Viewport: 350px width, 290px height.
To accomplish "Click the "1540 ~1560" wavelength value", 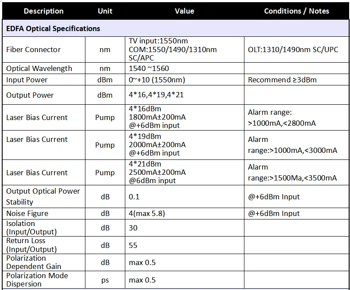I will [x=149, y=68].
